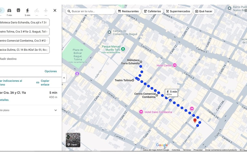
Task: Click the 5 min walking route label
Action: coord(171,93)
